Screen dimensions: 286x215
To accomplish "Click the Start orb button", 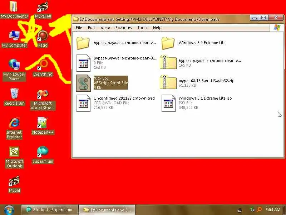I will point(9,210).
